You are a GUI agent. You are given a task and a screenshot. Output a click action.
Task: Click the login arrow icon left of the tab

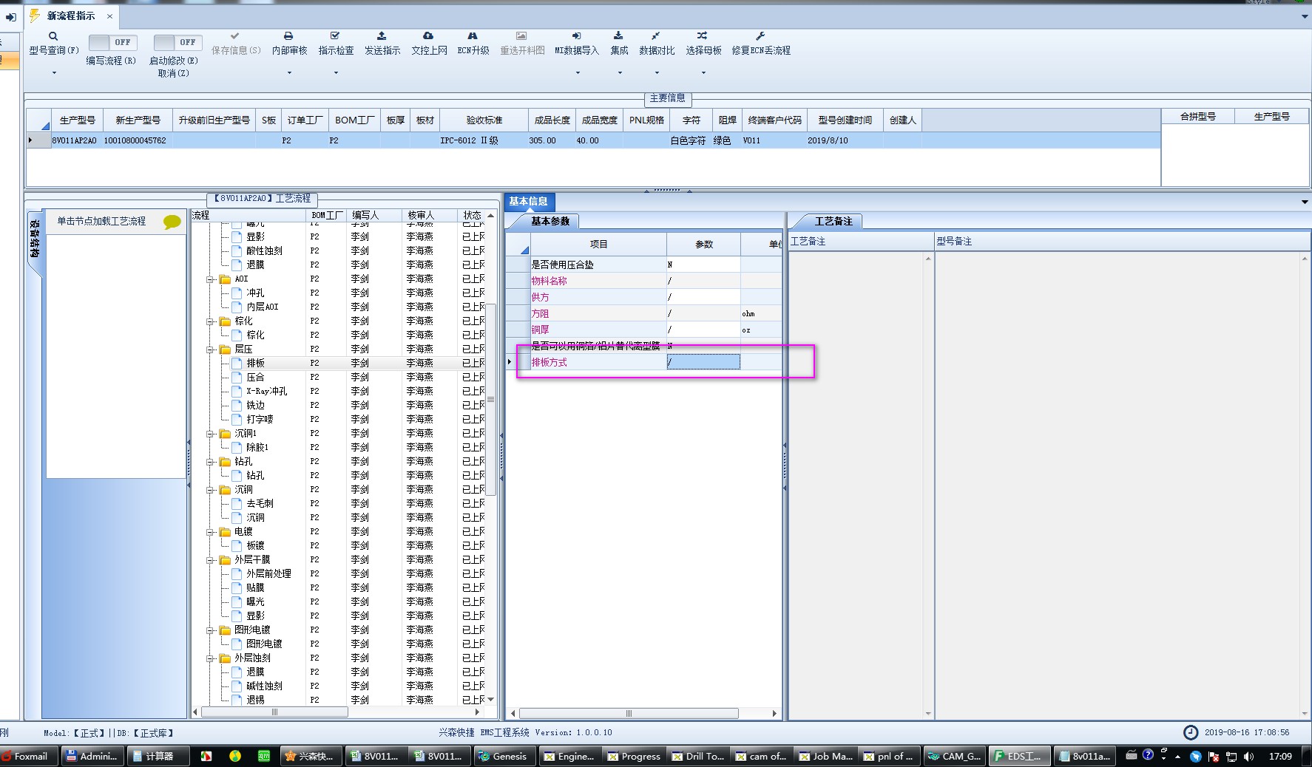(x=11, y=16)
